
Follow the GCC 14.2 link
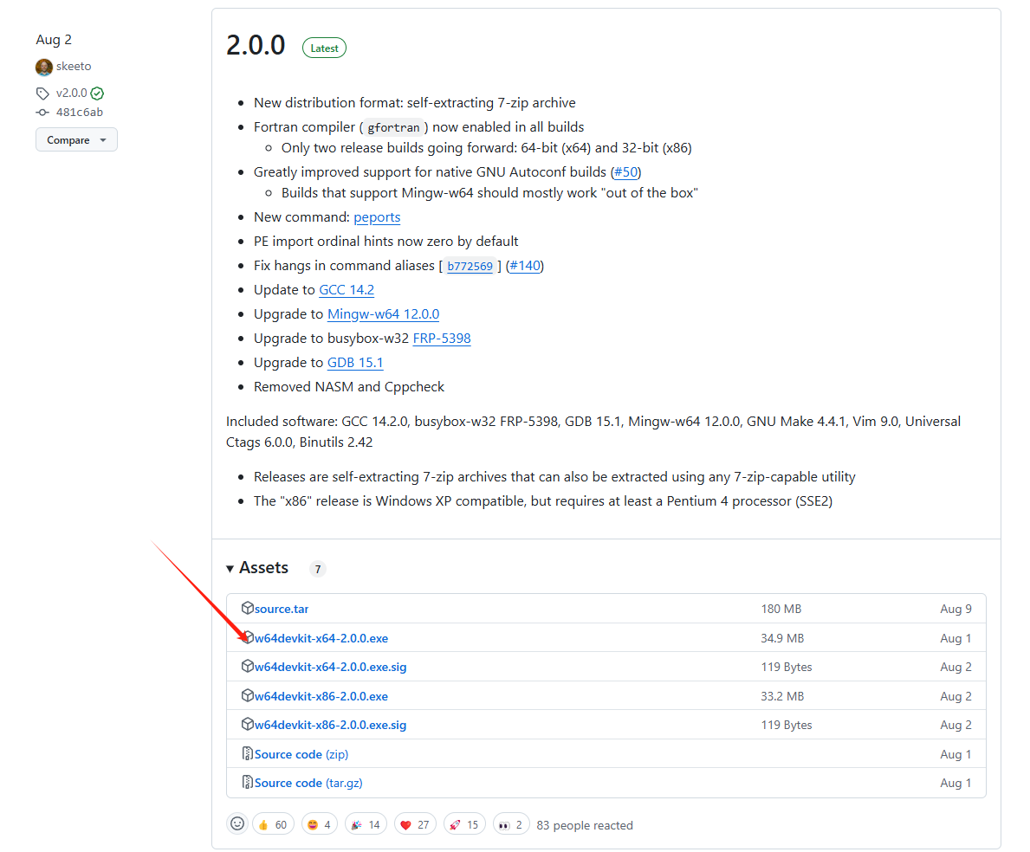coord(347,290)
